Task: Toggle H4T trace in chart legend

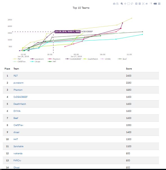Action: pos(52,62)
